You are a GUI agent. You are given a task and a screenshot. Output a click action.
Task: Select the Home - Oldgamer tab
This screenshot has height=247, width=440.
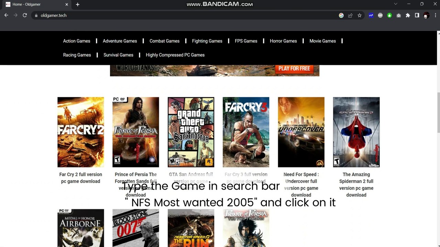tap(37, 4)
